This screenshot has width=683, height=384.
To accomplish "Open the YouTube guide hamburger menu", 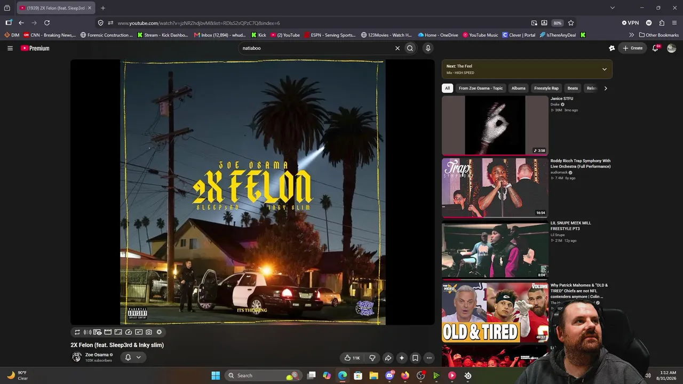I will pyautogui.click(x=10, y=48).
